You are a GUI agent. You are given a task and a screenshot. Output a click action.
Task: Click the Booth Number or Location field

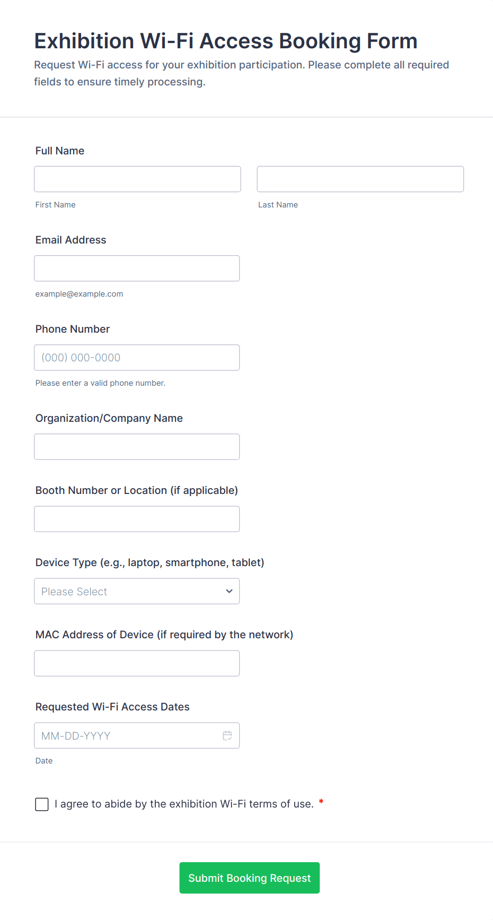coord(137,519)
